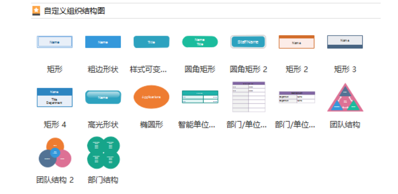
Task: Click the 自定义组织结构图 library title
Action: coord(74,11)
